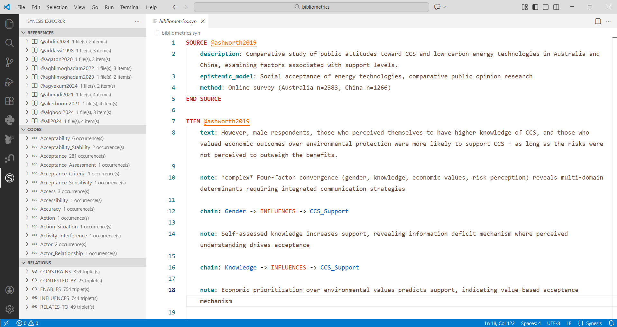
Task: Open the Search view icon
Action: coord(10,43)
